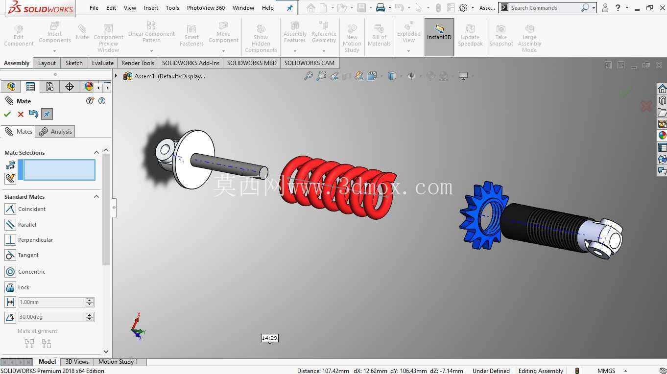
Task: Click the Bill of Materials button
Action: click(379, 35)
